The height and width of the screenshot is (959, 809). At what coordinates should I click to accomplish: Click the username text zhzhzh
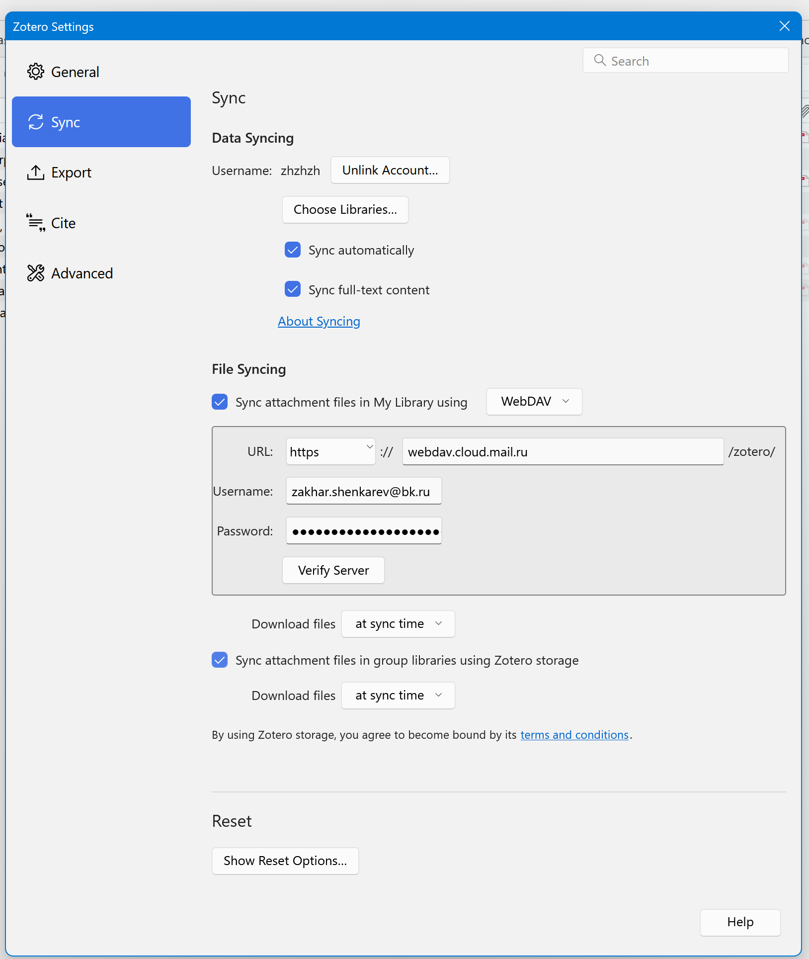(x=300, y=171)
